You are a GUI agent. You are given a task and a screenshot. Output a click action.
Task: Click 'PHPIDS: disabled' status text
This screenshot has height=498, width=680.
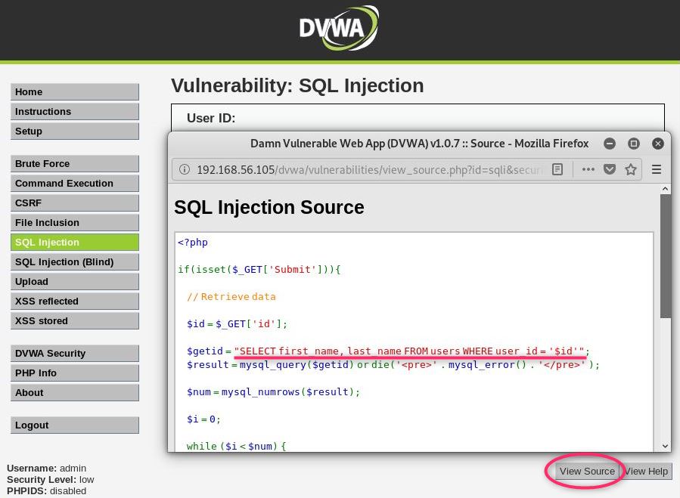click(46, 490)
